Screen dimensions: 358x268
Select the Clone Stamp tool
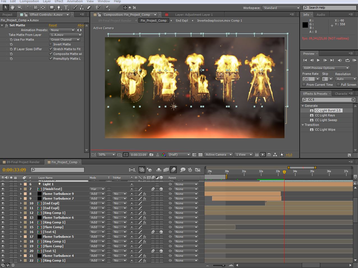click(x=82, y=8)
